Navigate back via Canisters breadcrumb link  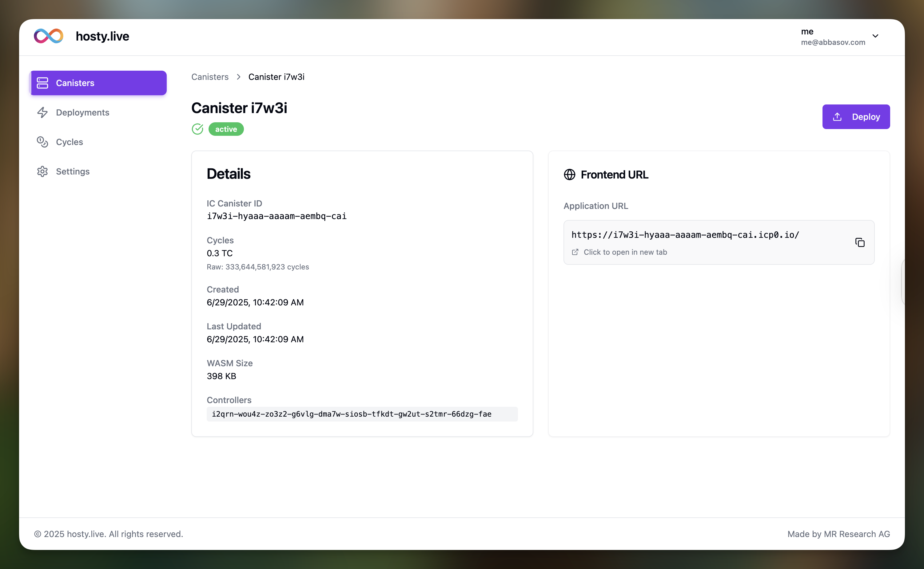210,77
